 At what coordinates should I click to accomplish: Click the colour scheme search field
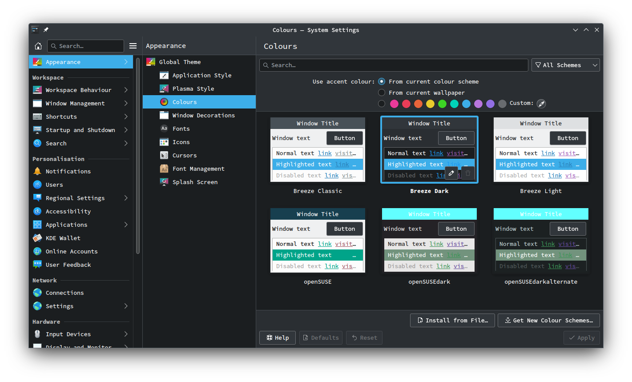click(x=393, y=65)
